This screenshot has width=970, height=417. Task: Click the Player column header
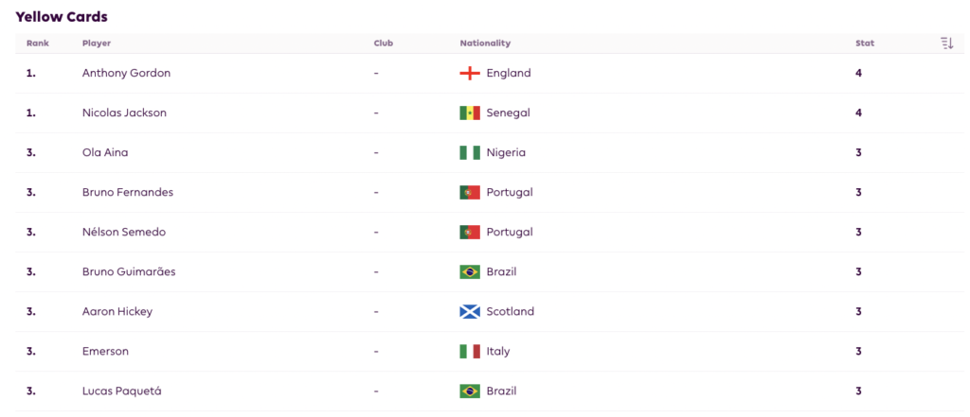(x=97, y=43)
